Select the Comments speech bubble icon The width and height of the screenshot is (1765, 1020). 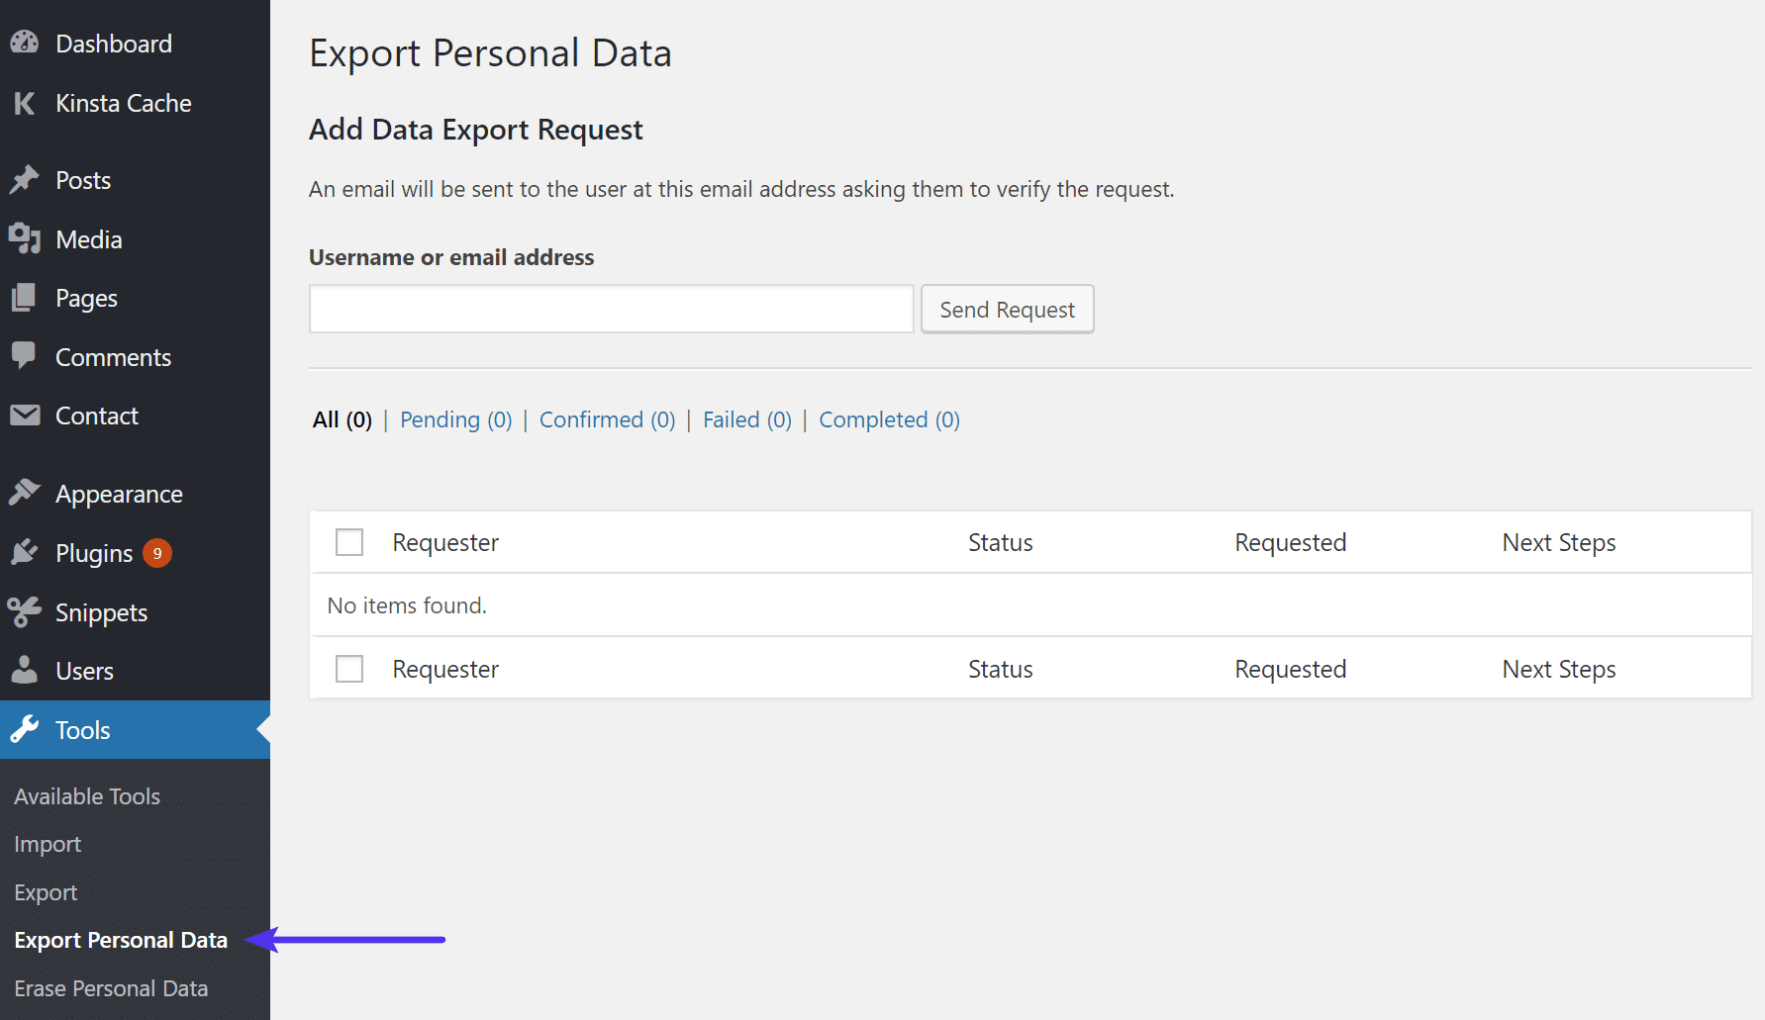point(25,356)
